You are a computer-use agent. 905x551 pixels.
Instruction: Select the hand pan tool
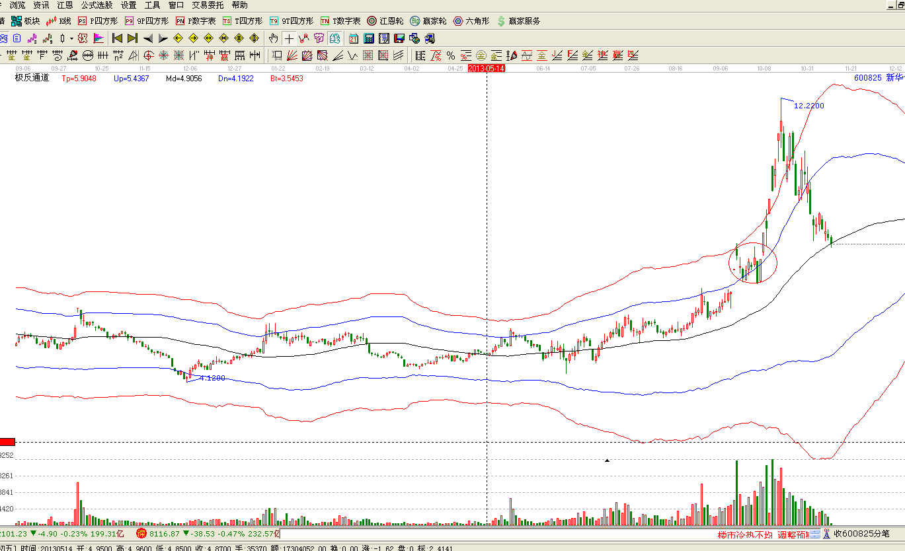coord(273,38)
